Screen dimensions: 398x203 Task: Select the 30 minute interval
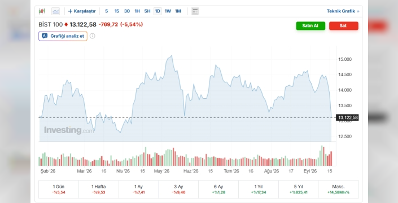click(127, 11)
